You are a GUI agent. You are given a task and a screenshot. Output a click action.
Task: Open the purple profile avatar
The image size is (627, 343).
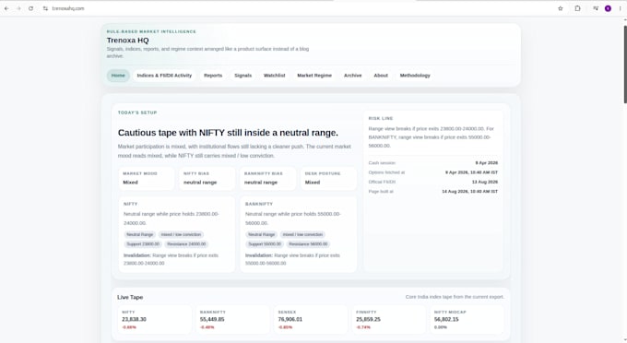pos(608,8)
